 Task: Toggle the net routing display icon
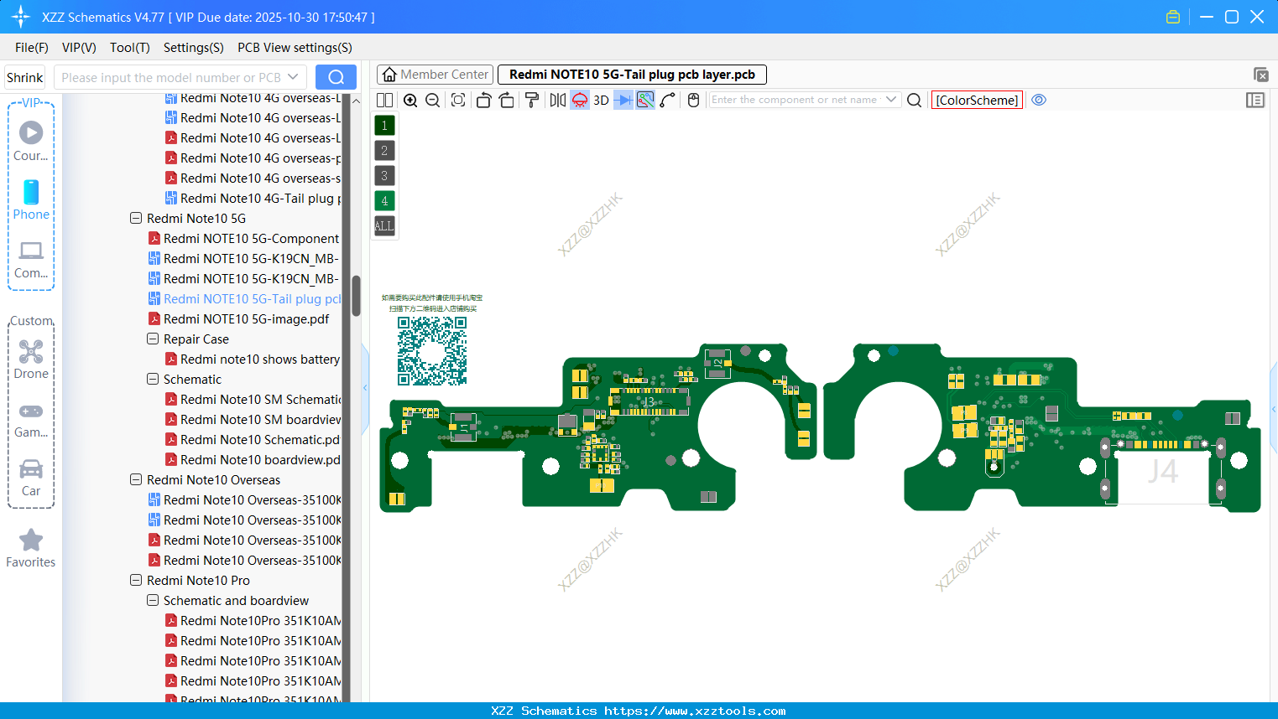pos(645,101)
